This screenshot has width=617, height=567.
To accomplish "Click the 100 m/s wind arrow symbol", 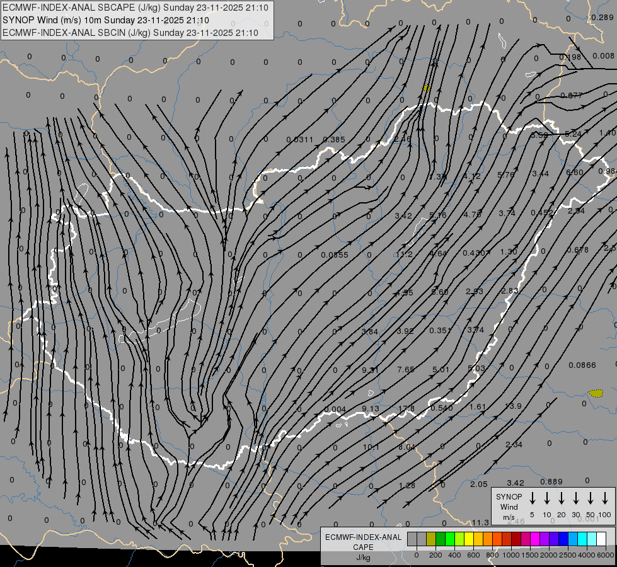I will pyautogui.click(x=605, y=498).
